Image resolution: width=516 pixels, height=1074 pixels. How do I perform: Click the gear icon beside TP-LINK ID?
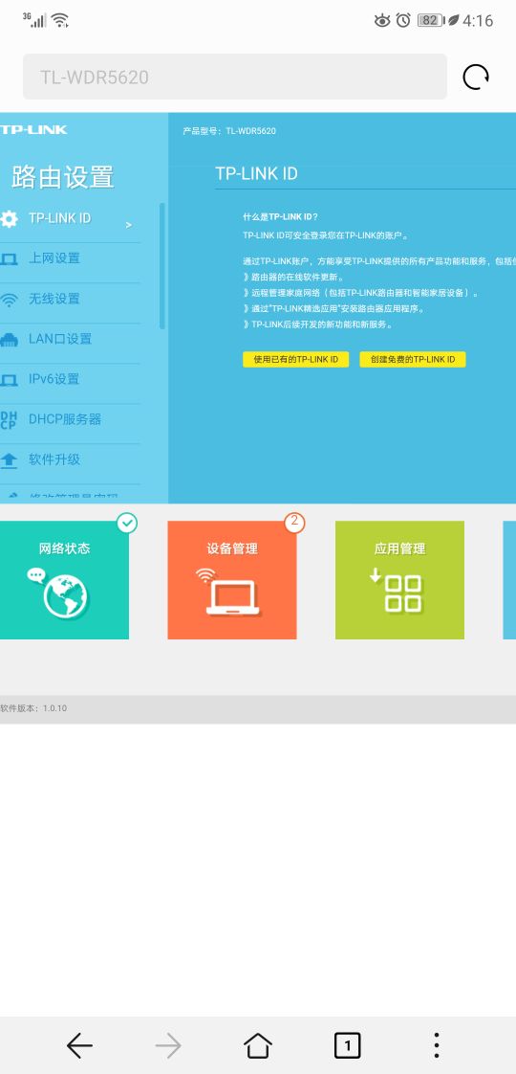pos(9,218)
